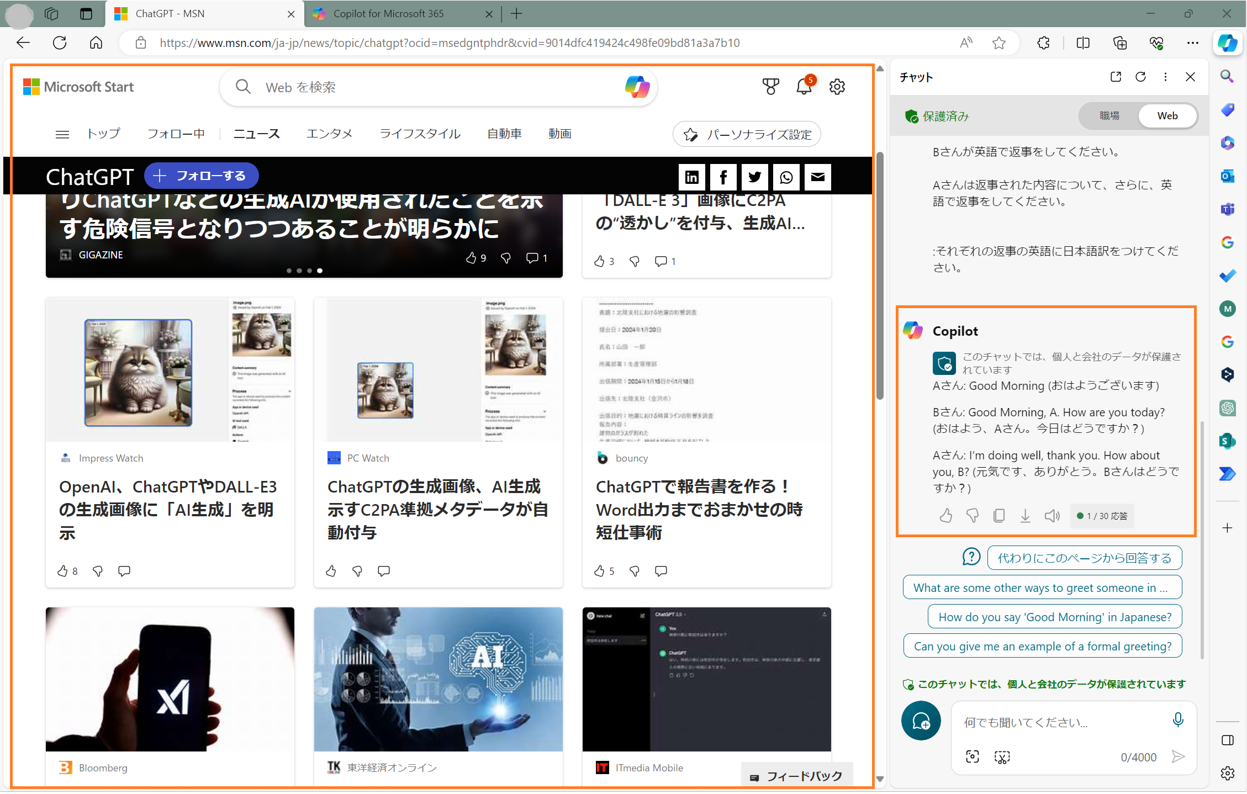Viewport: 1247px width, 794px height.
Task: Click 代わりにこのページから回答する suggestion
Action: [1084, 558]
